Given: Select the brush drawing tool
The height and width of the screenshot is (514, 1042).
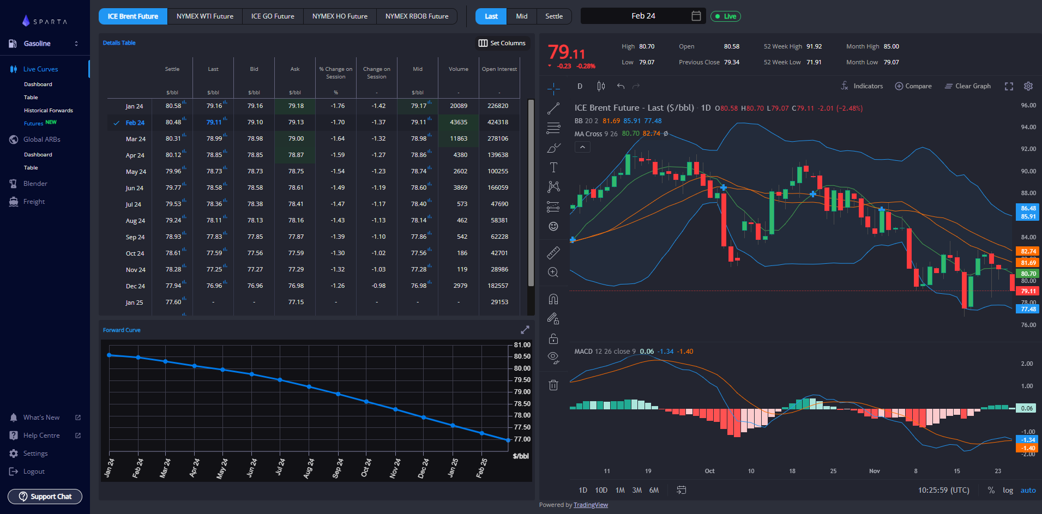Looking at the screenshot, I should 553,148.
